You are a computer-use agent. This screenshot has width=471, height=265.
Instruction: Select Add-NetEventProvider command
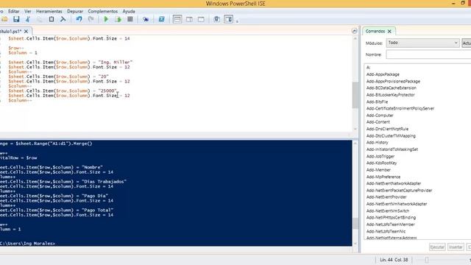(386, 197)
